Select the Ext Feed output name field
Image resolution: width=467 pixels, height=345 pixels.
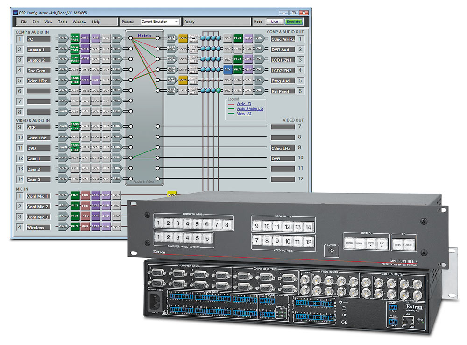[283, 91]
